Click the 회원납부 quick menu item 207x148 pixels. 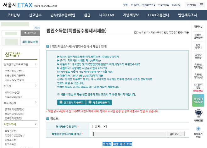(198, 26)
